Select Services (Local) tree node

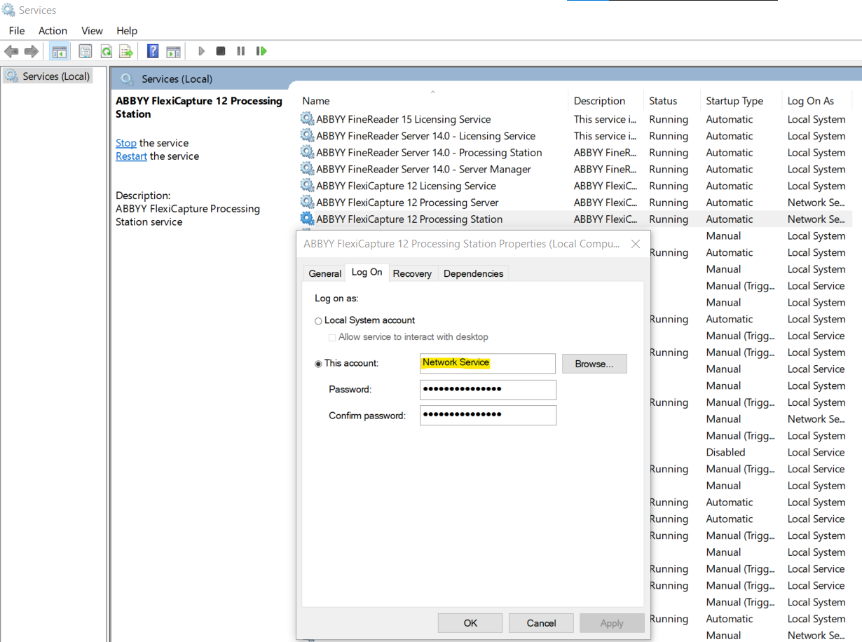coord(48,76)
